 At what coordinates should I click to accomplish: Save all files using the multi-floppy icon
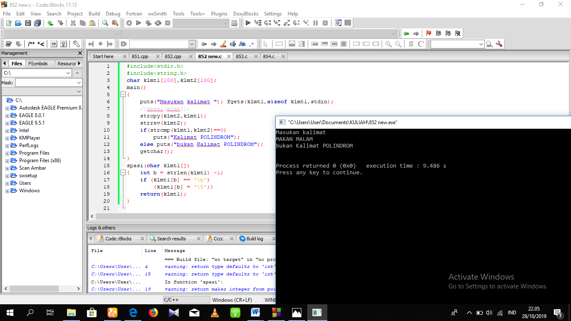[38, 23]
